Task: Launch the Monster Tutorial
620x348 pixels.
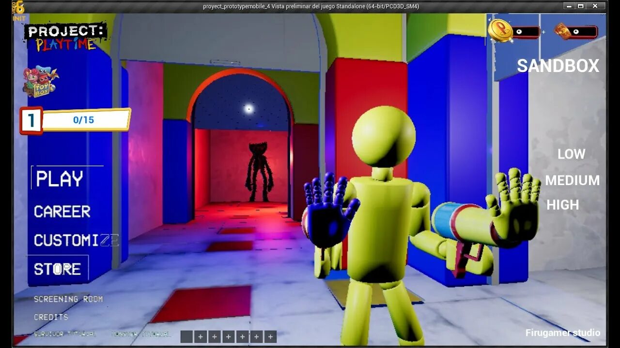Action: (x=141, y=334)
